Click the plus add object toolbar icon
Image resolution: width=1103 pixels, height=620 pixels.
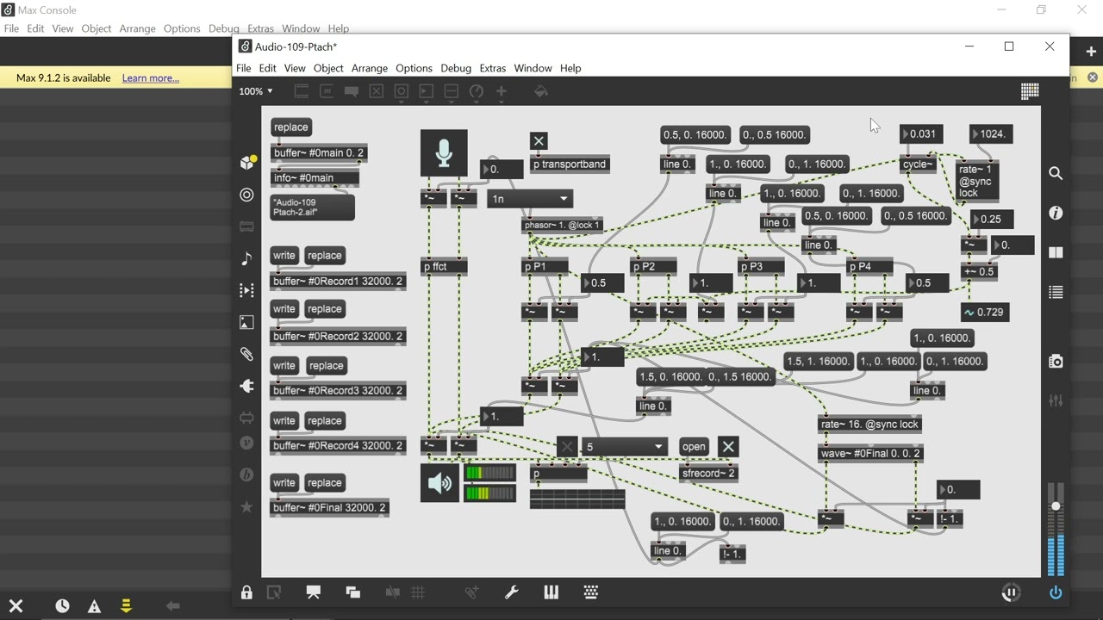[x=501, y=91]
